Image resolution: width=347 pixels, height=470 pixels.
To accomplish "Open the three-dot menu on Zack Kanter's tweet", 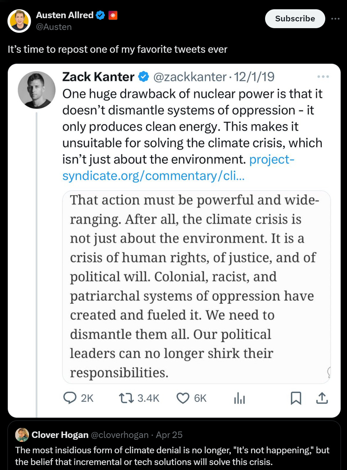I will 323,77.
